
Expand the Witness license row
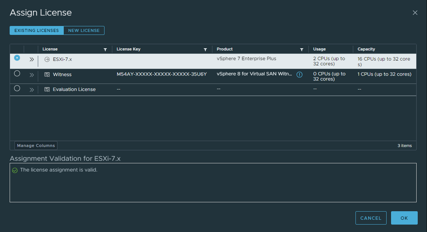coord(32,74)
